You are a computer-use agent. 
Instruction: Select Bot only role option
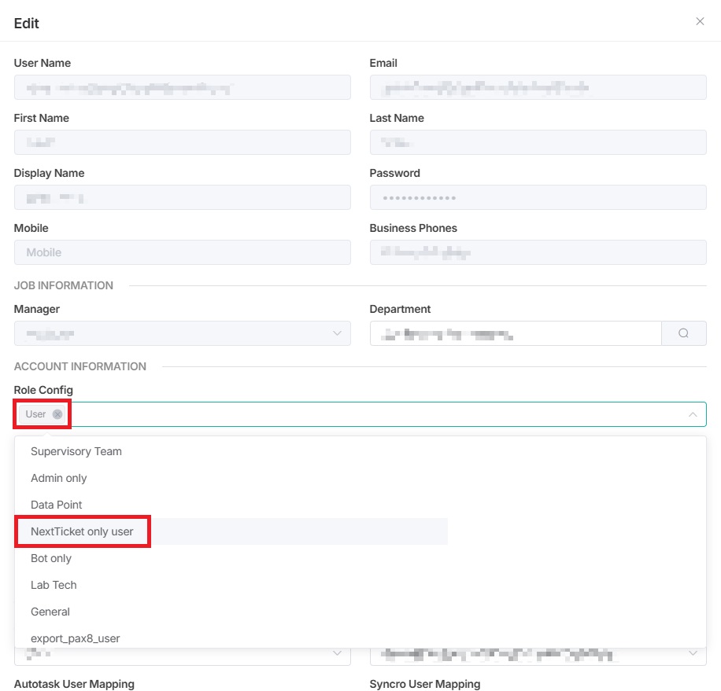click(51, 558)
